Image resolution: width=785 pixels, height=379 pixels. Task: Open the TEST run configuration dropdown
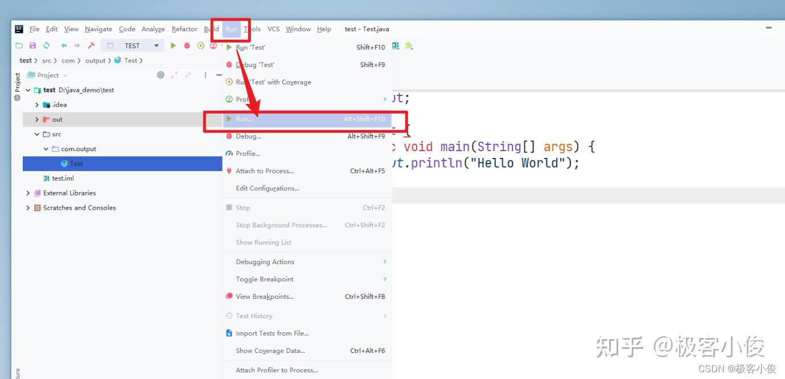coord(156,45)
